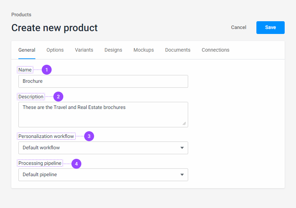Switch to the Options tab
This screenshot has width=296, height=208.
(x=55, y=50)
